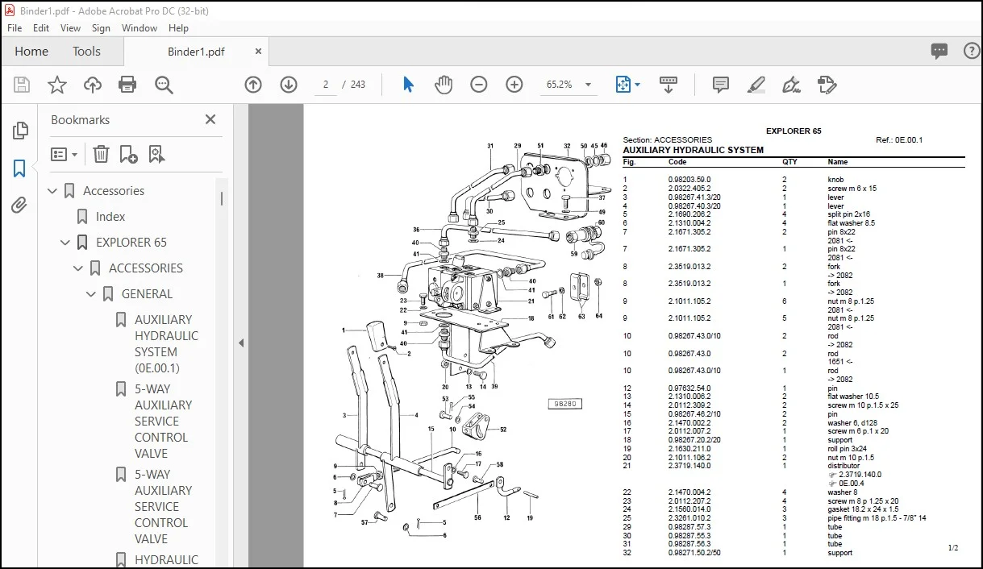The image size is (983, 569).
Task: Open the File menu
Action: (15, 27)
